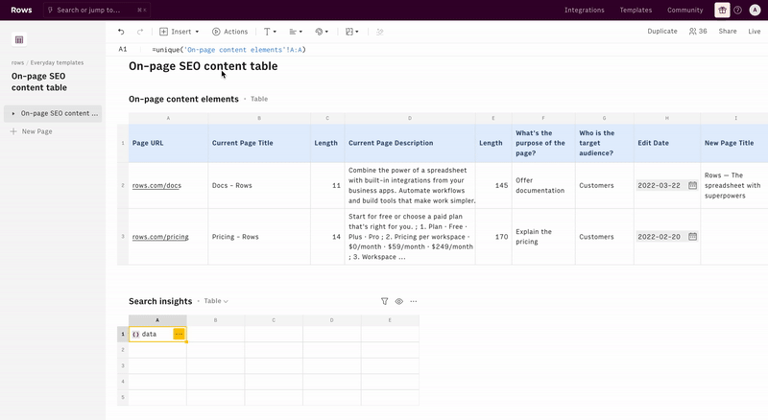Open the calendar picker for 2022-02-20

[692, 237]
